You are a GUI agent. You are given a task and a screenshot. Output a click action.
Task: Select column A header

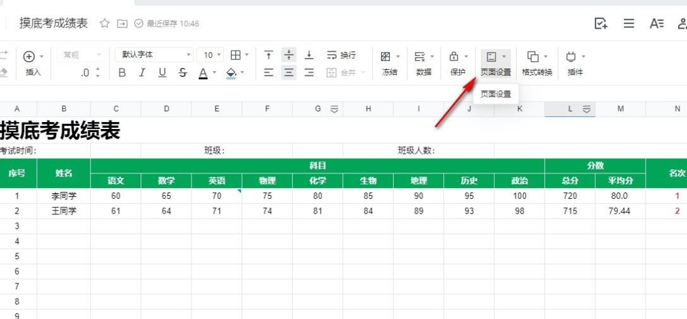click(18, 109)
